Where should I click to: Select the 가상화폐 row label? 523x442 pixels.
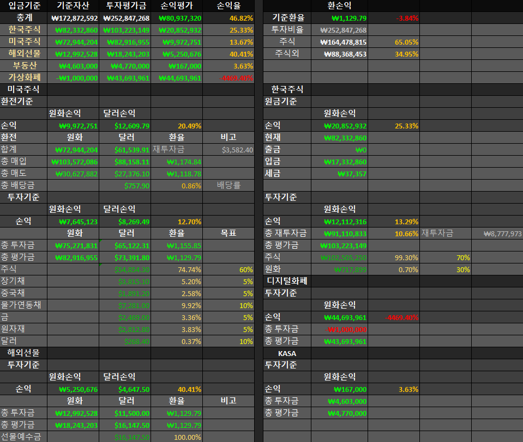[23, 78]
